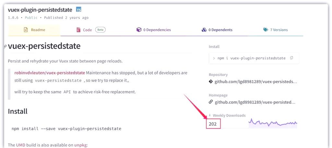Click the Install readme heading
Viewport: 332px width, 148px height.
click(18, 111)
